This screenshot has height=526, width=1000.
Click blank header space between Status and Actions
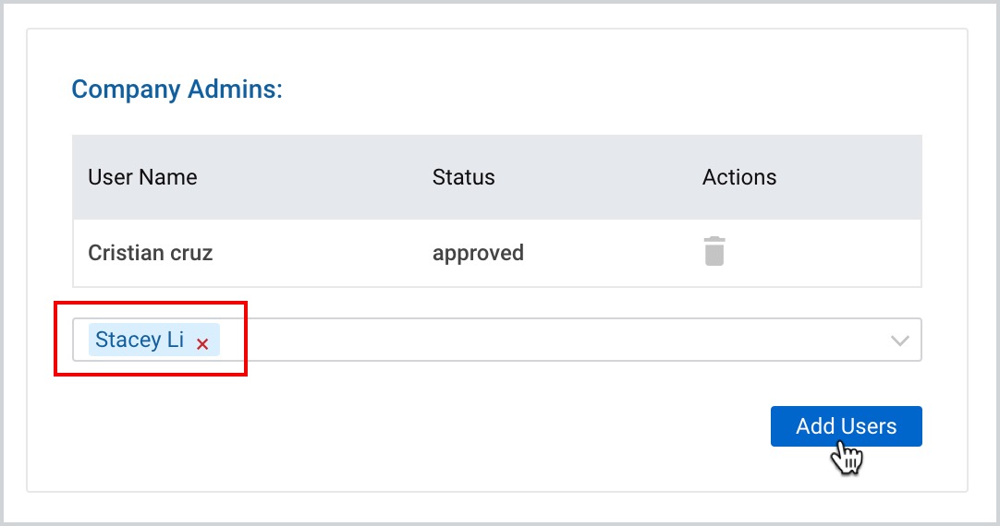point(598,177)
